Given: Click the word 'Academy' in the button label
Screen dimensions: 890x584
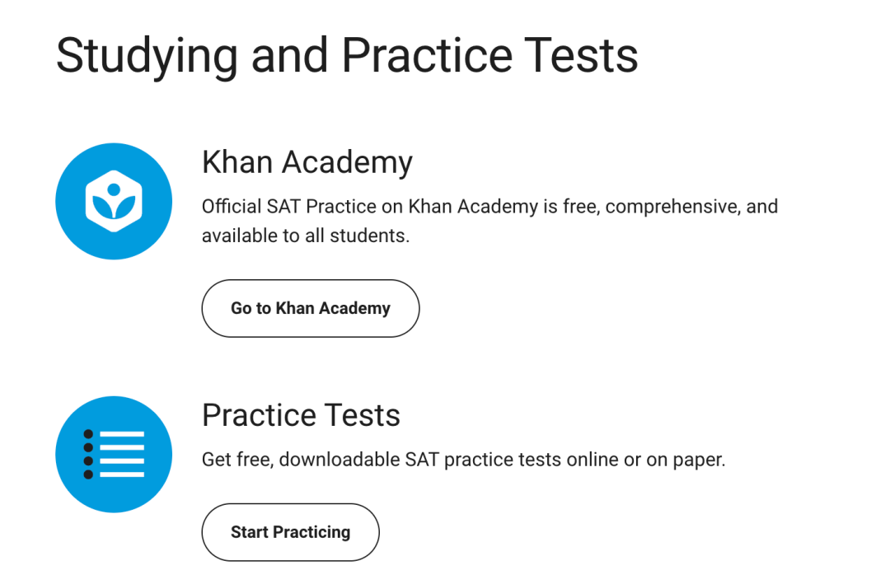Looking at the screenshot, I should [x=354, y=308].
